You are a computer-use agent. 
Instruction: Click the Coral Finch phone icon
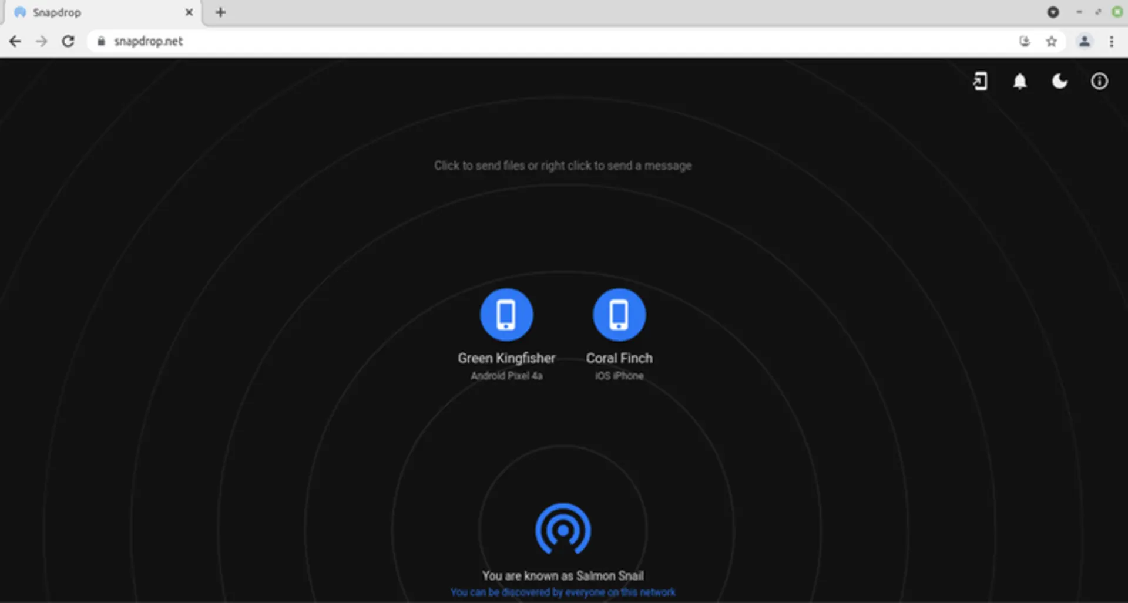pyautogui.click(x=619, y=315)
